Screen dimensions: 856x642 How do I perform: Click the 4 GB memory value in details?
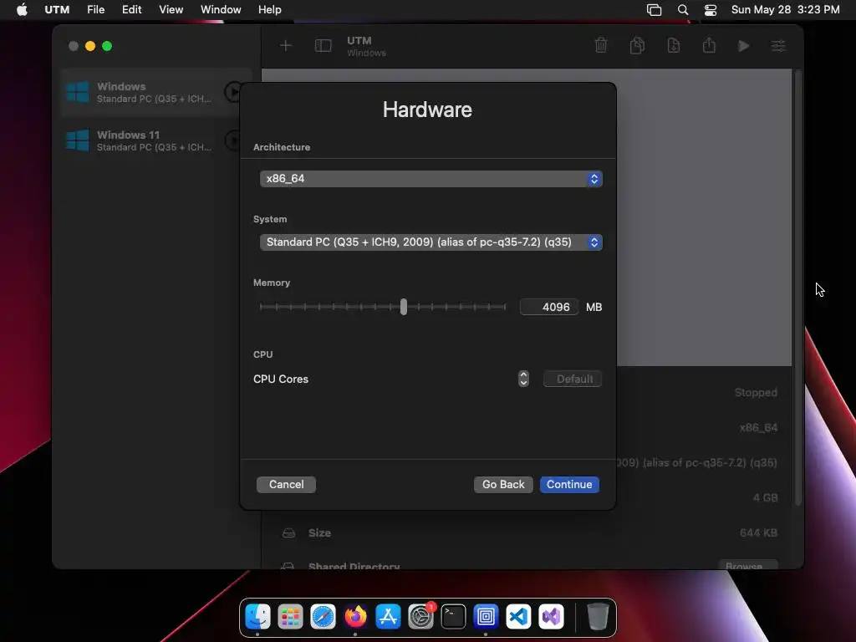pos(766,498)
